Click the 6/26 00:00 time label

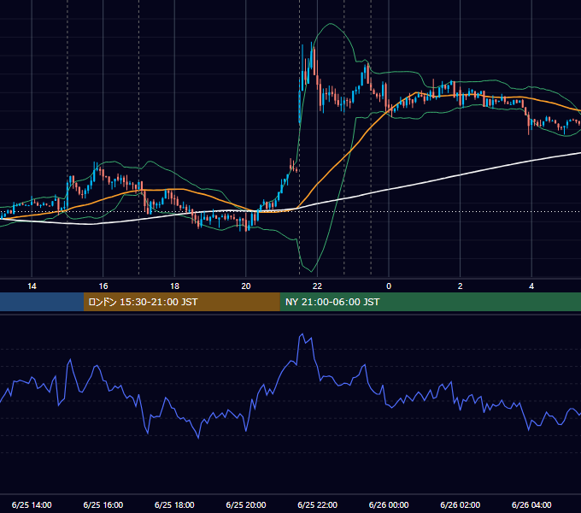[x=389, y=504]
